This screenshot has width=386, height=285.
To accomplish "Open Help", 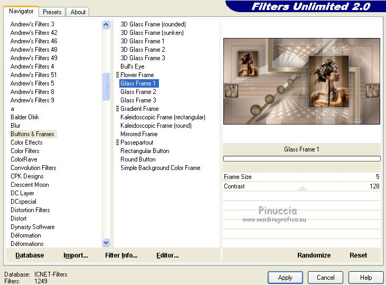I will [x=366, y=278].
